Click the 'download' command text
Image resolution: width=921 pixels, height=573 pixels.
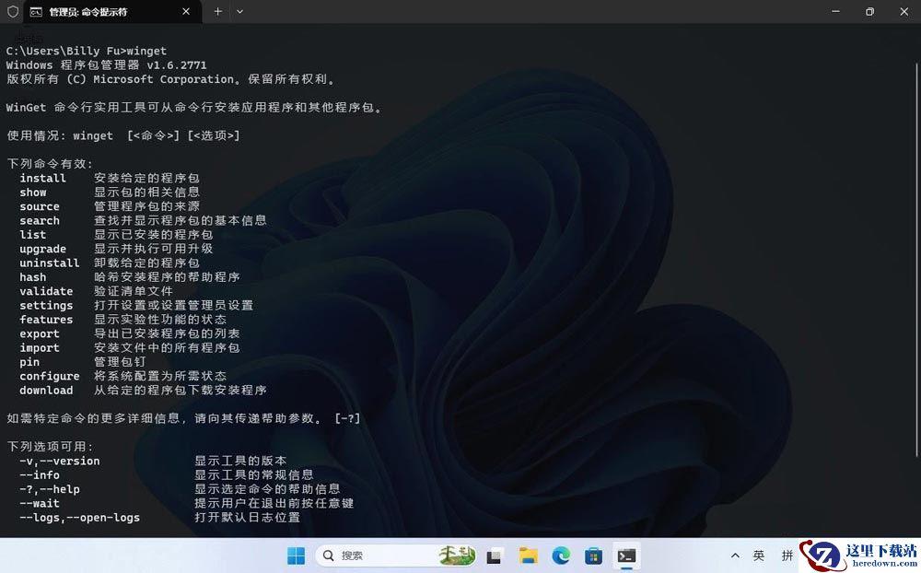tap(46, 391)
